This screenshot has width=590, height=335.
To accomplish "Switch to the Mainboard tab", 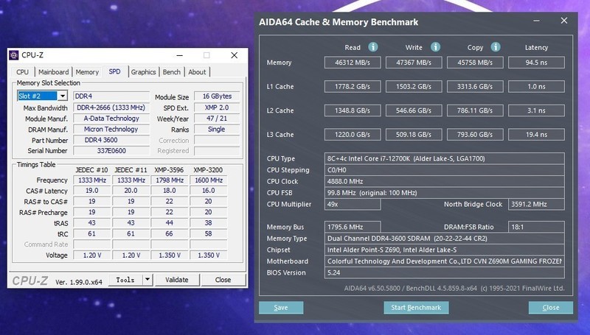I will (x=53, y=71).
